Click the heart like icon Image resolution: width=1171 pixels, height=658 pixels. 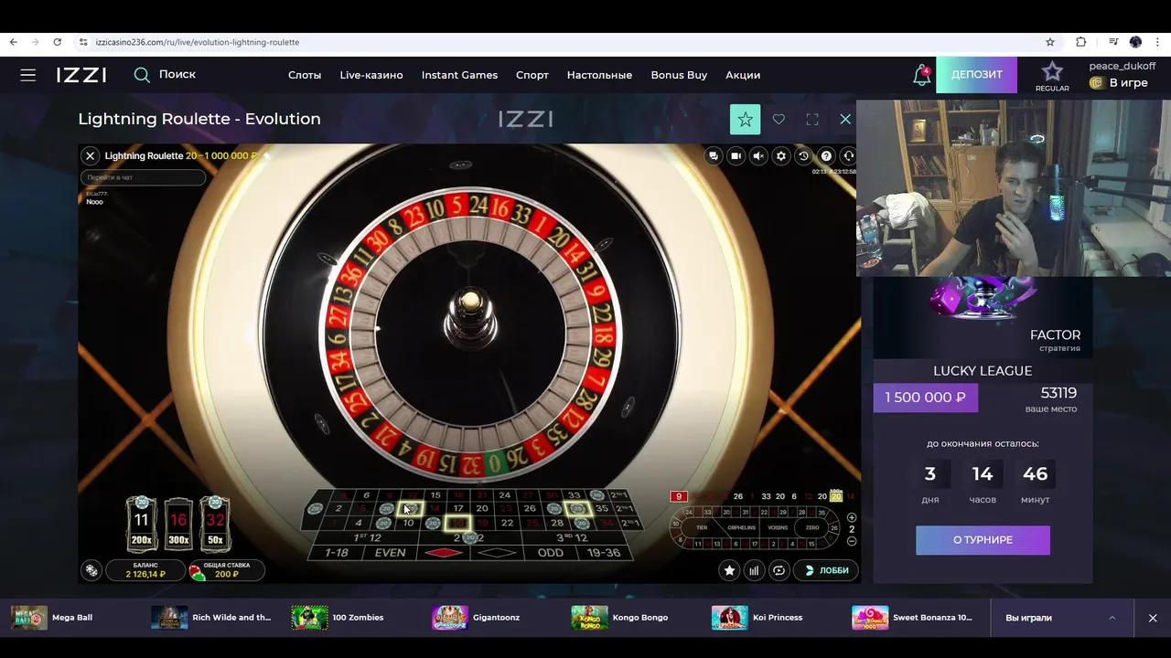point(779,120)
